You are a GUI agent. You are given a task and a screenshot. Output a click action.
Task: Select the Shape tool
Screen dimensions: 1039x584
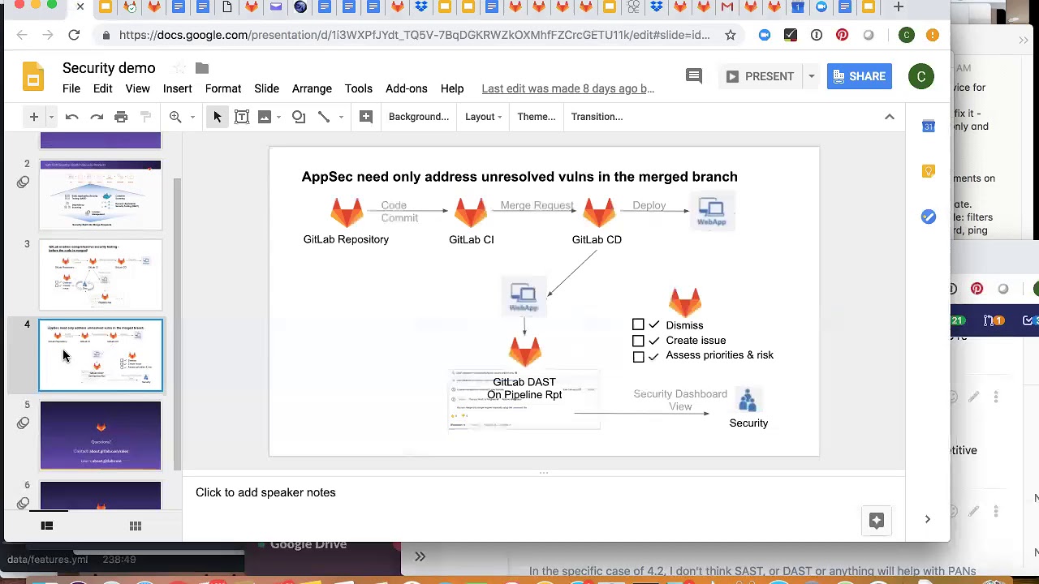point(299,117)
